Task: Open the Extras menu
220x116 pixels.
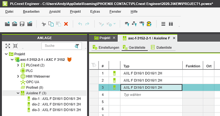Action: pyautogui.click(x=95, y=12)
